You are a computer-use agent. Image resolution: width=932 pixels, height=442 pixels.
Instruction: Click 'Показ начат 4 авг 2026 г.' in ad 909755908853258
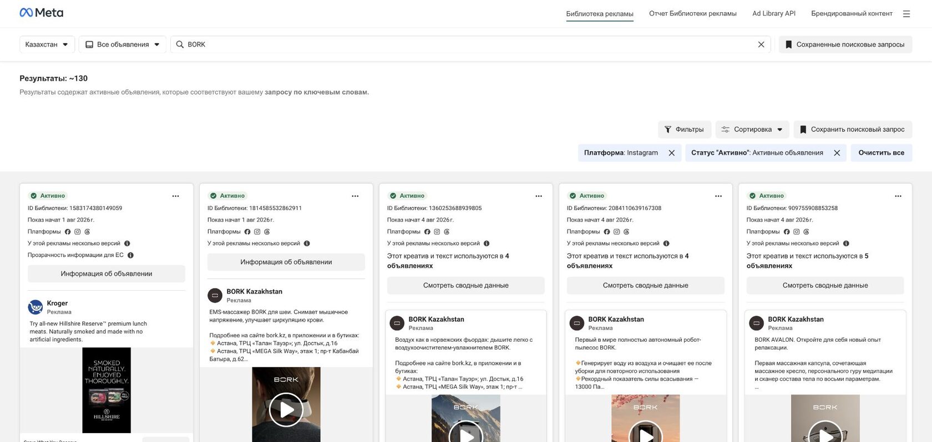(780, 220)
